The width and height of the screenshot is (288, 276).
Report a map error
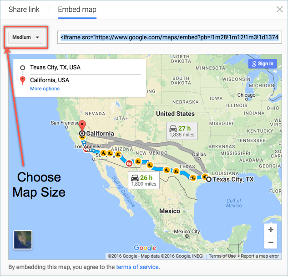[260, 256]
